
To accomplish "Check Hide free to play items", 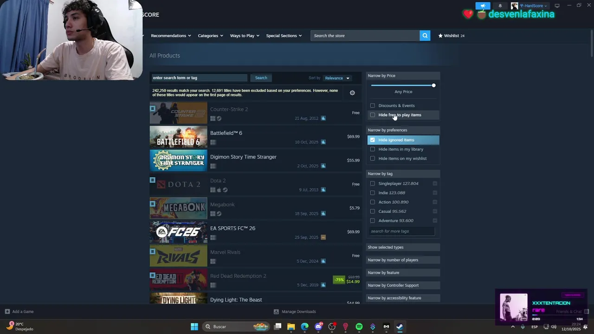I will click(x=372, y=115).
